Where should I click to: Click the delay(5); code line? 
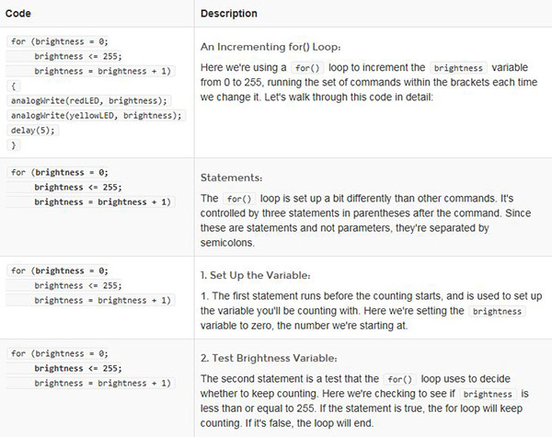tap(33, 130)
